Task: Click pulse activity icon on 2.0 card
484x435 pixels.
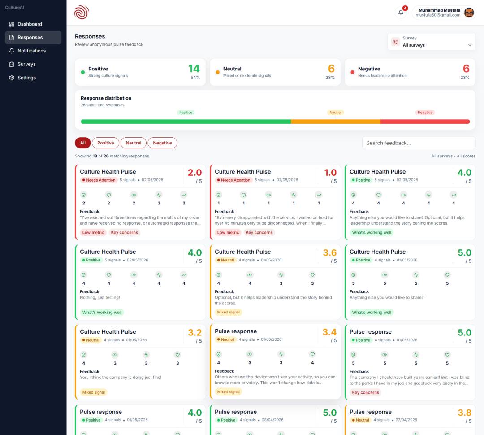Action: (159, 195)
